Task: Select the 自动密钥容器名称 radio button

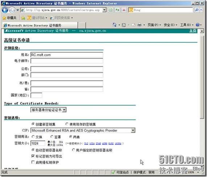Action: coord(33,150)
